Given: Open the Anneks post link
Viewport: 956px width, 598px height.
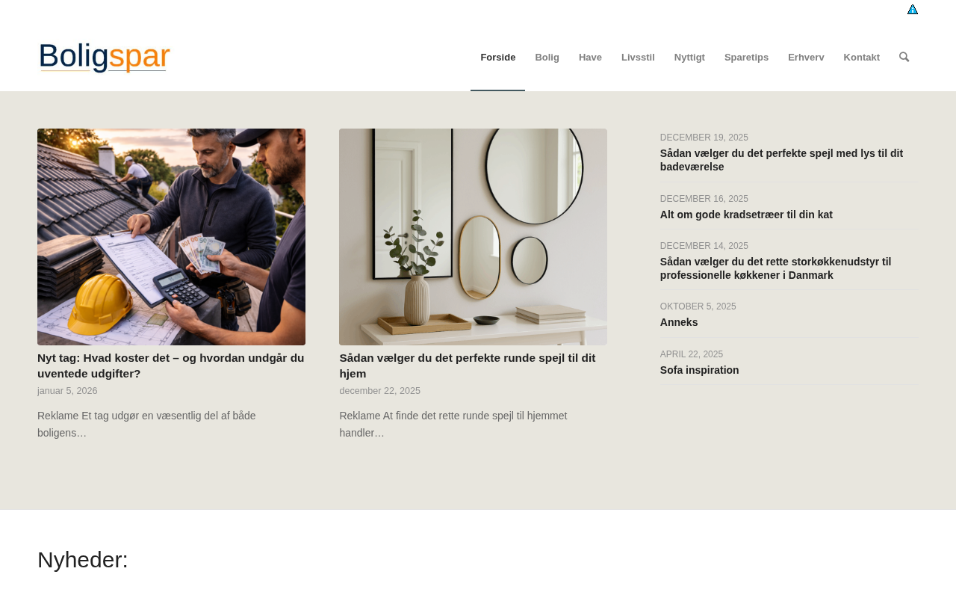Looking at the screenshot, I should coord(679,322).
